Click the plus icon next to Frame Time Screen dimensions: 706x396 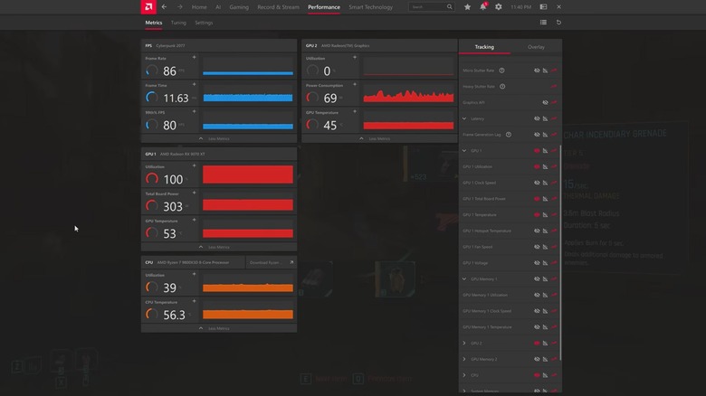coord(194,84)
